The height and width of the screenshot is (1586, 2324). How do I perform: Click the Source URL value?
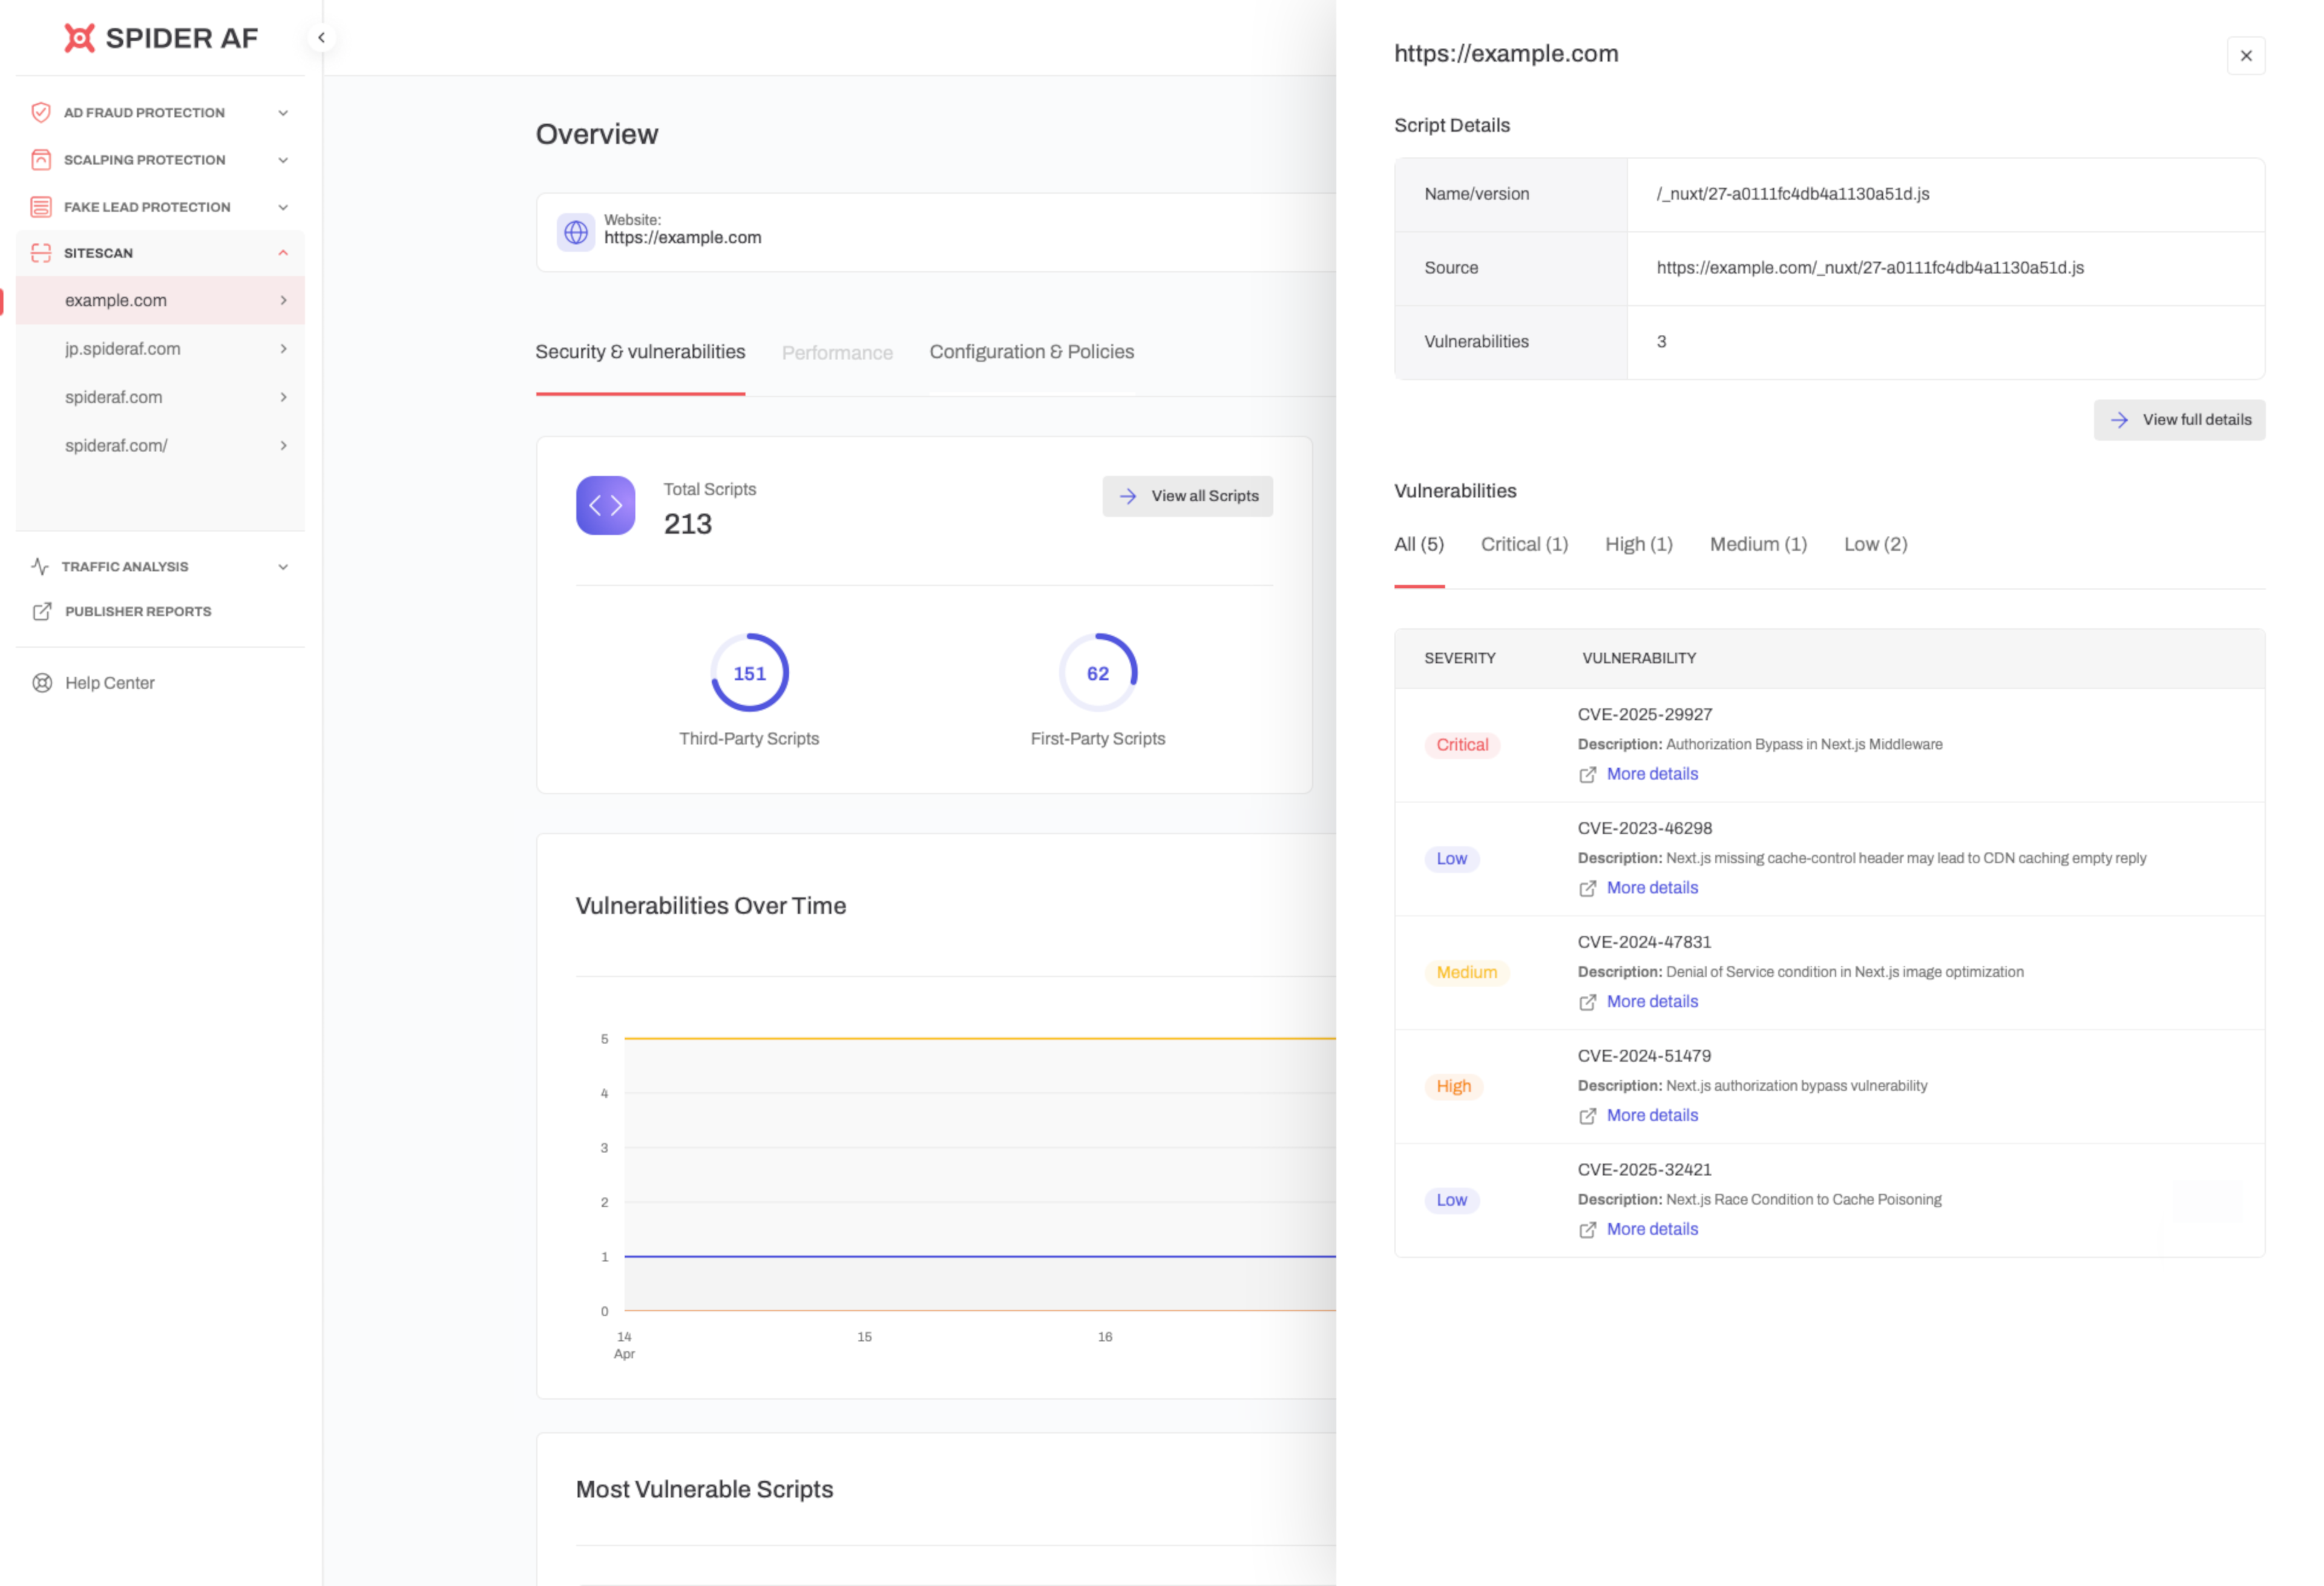(1870, 268)
